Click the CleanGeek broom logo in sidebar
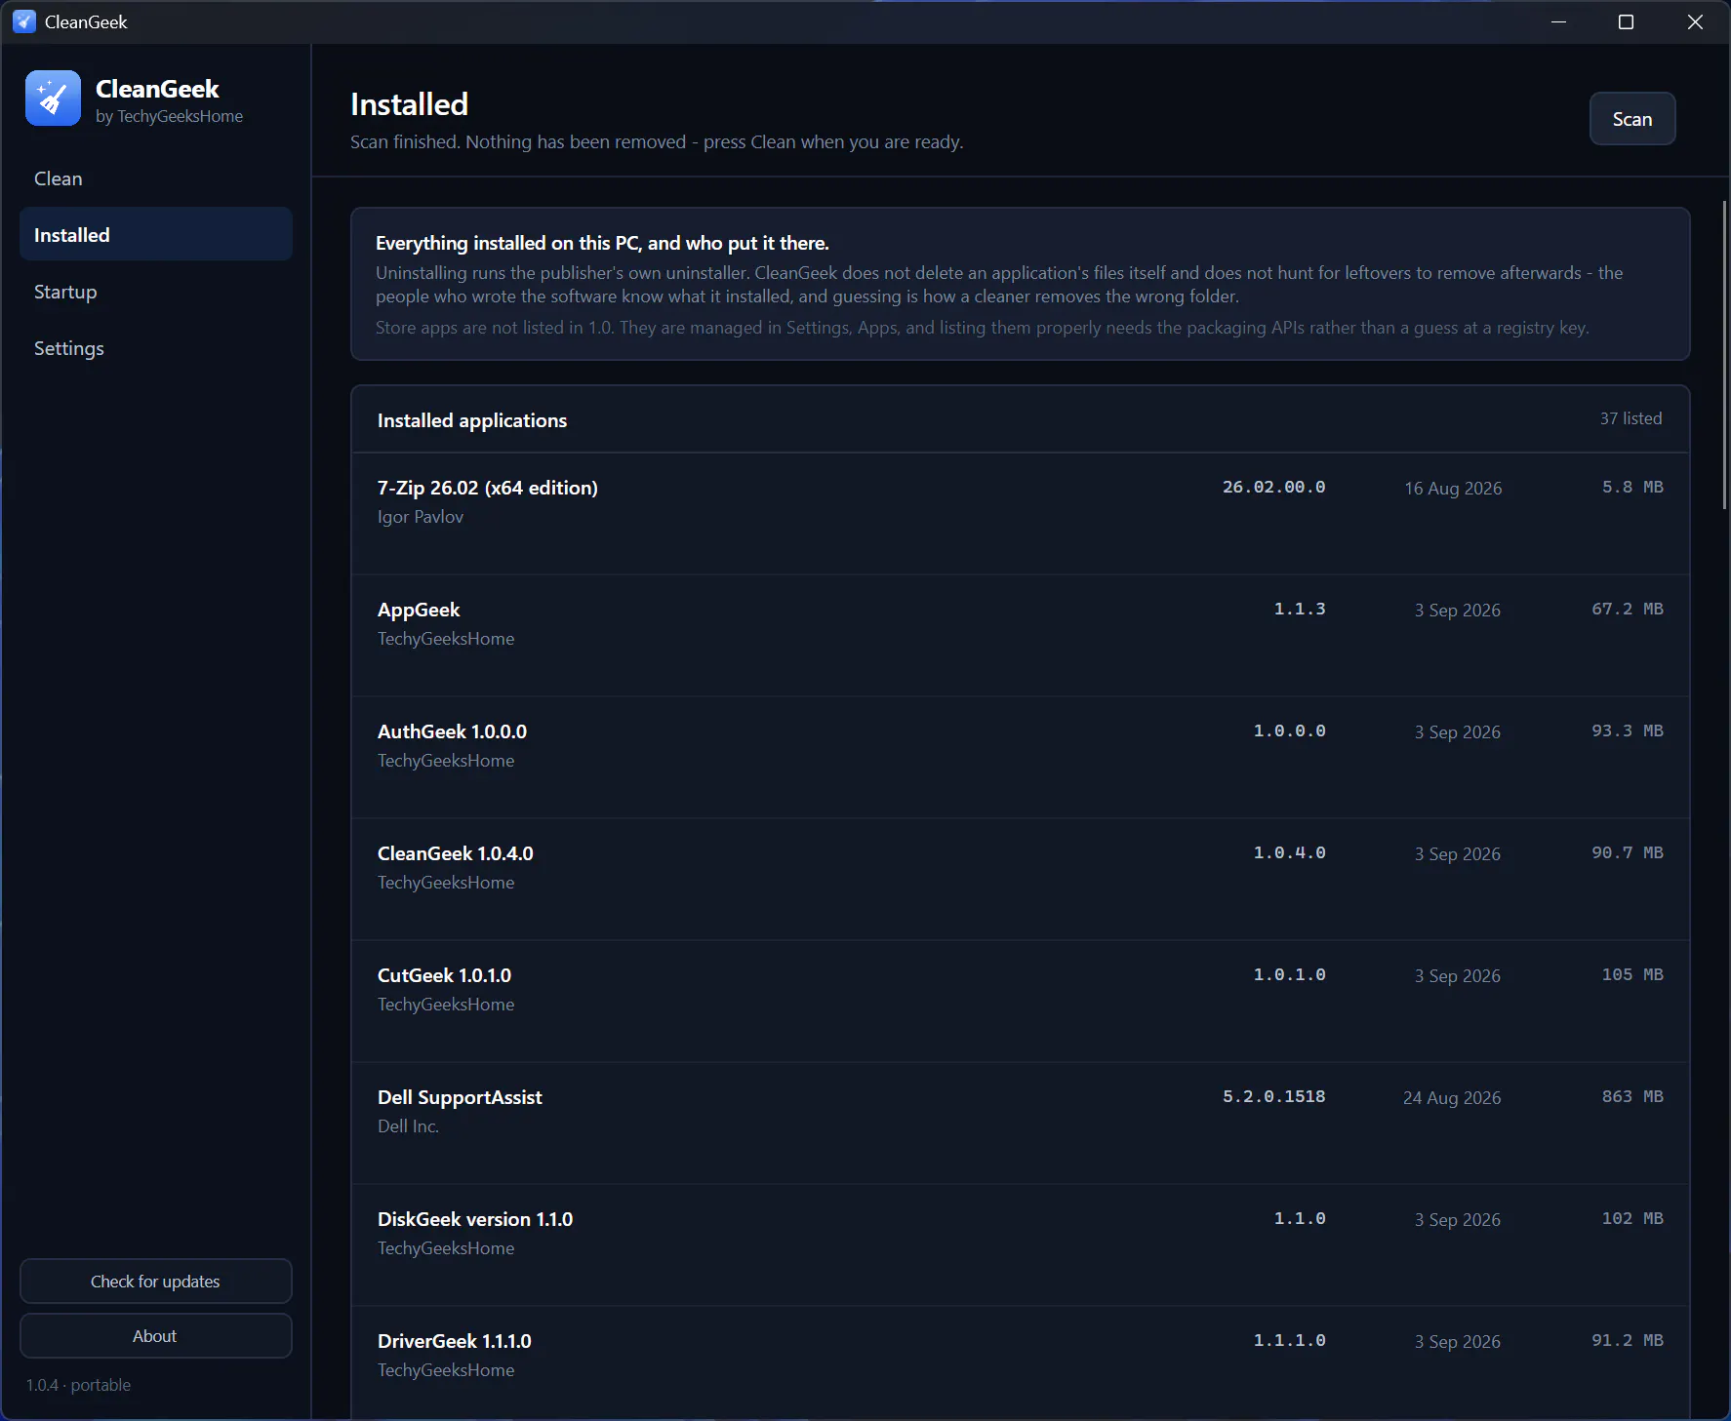1731x1421 pixels. 53,98
